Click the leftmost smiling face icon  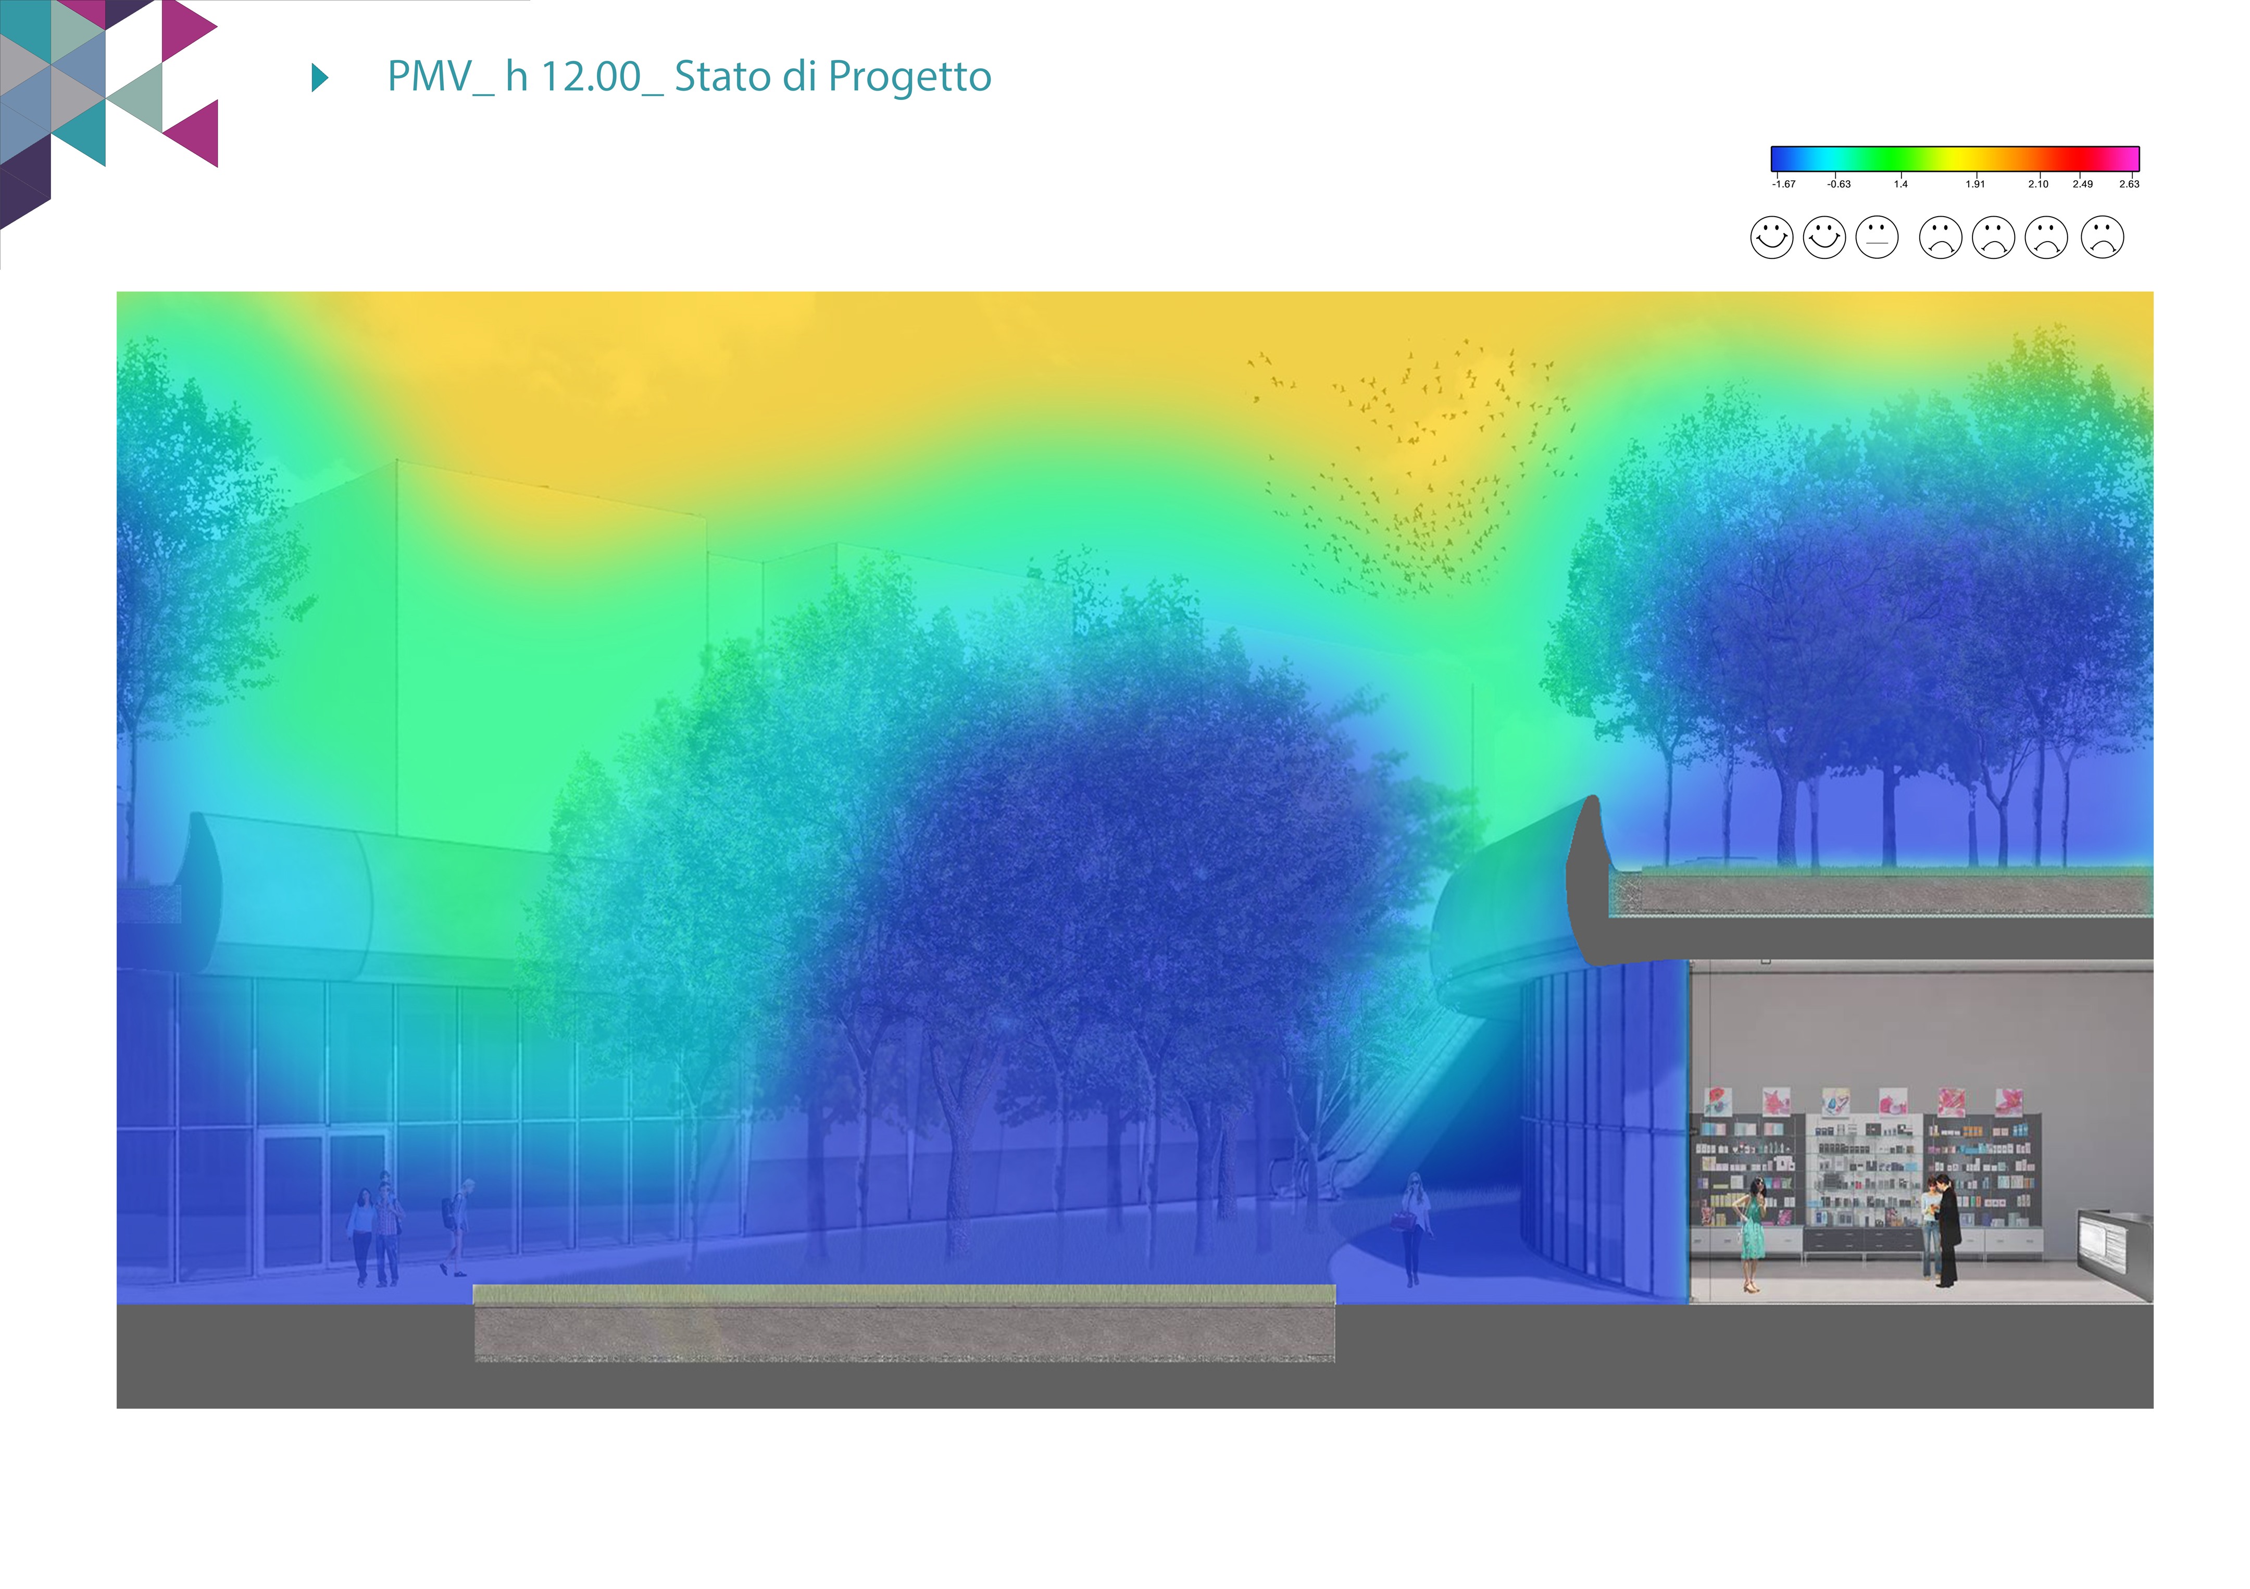point(1772,237)
